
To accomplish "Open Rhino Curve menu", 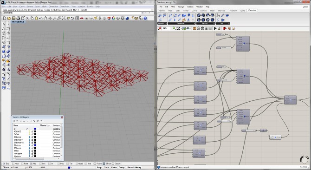I will coord(22,7).
